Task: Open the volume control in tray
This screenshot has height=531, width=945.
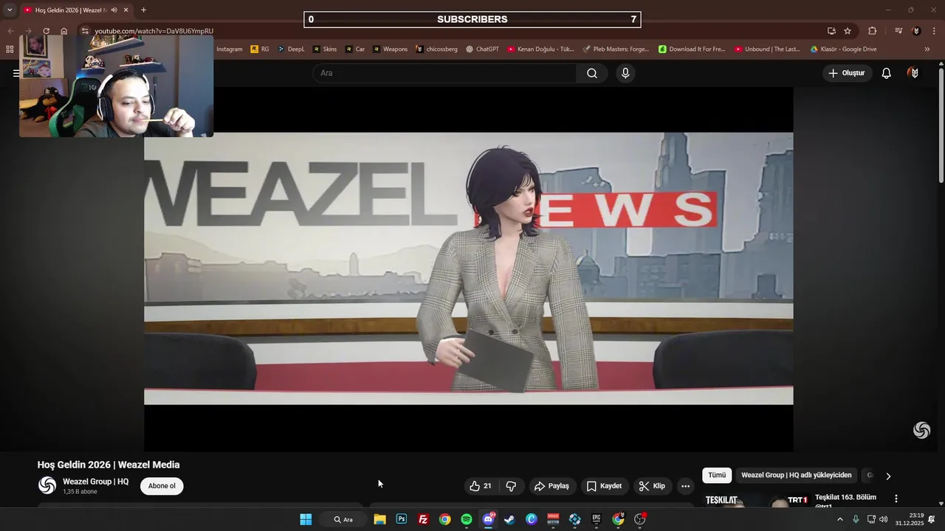Action: click(x=884, y=519)
